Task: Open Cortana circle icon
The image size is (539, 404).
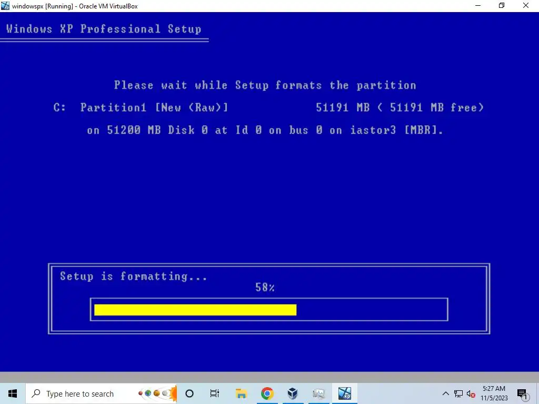Action: pos(189,393)
